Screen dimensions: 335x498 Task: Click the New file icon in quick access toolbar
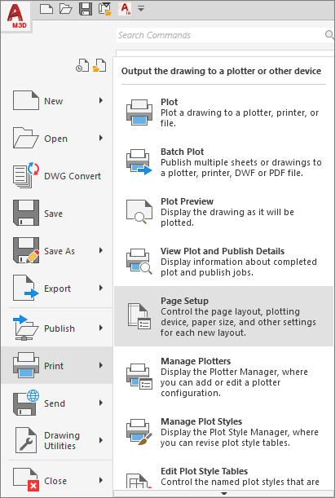[46, 9]
